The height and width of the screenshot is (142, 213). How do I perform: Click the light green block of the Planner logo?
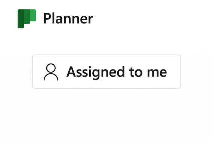point(33,15)
